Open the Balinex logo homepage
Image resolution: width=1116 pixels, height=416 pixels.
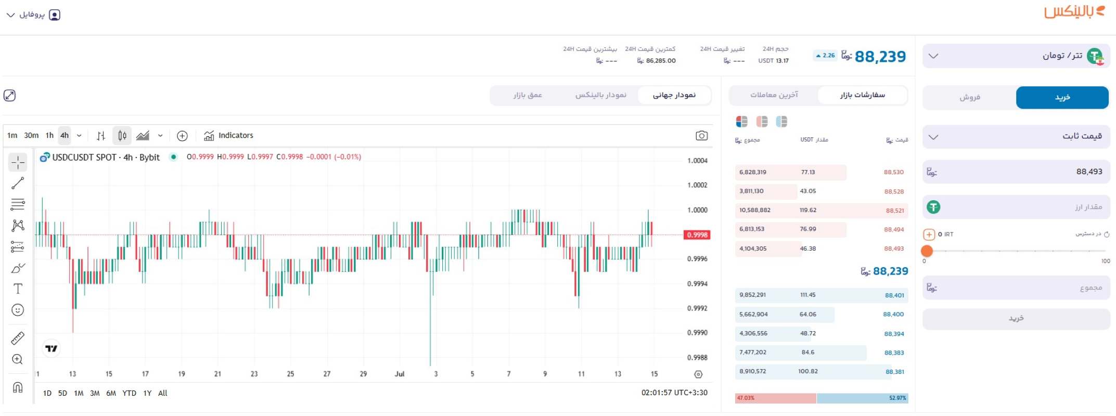(x=1074, y=11)
